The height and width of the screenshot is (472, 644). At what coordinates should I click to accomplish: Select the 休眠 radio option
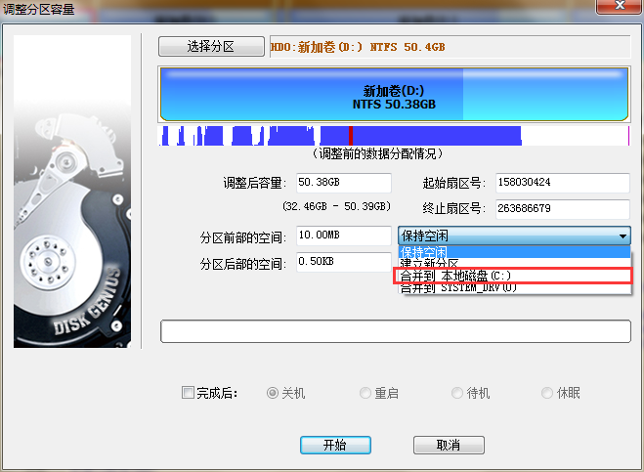546,393
